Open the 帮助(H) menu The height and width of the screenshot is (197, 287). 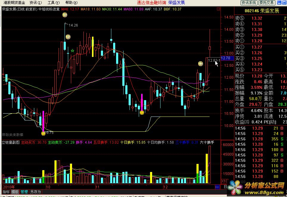coord(71,3)
